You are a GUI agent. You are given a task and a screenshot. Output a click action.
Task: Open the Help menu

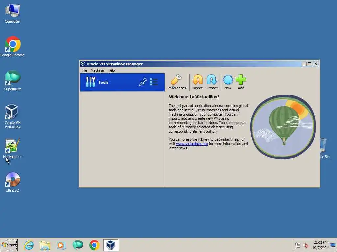(x=111, y=70)
